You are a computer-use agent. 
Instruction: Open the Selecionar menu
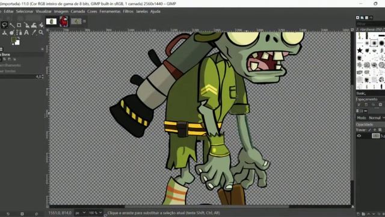coord(25,11)
